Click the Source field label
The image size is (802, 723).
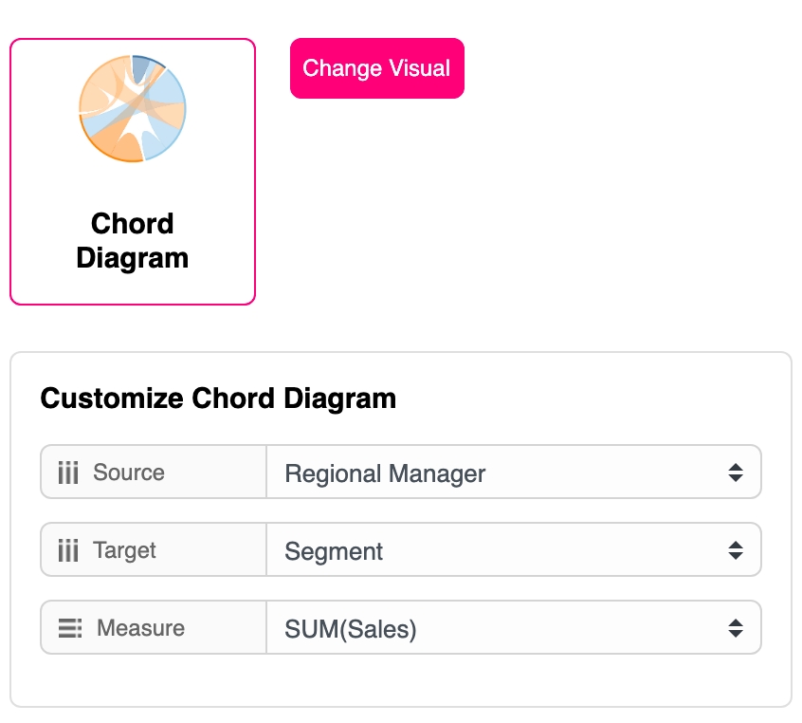[x=129, y=473]
